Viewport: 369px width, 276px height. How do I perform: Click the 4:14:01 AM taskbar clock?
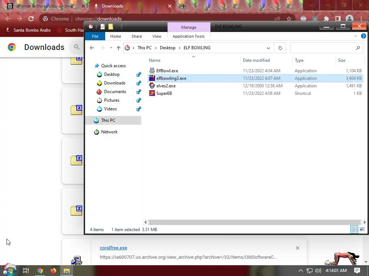(336, 271)
